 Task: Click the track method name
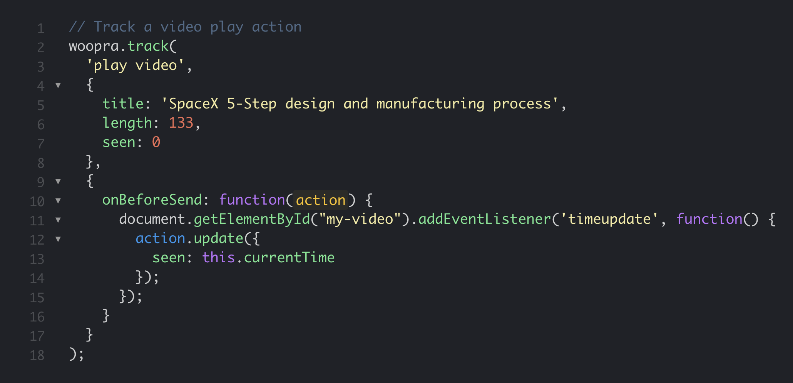(x=148, y=46)
